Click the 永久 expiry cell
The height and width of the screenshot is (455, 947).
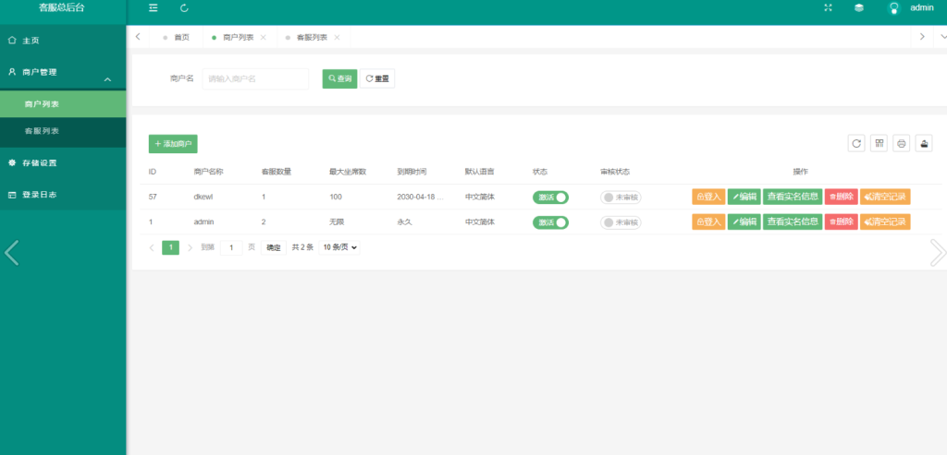click(405, 222)
